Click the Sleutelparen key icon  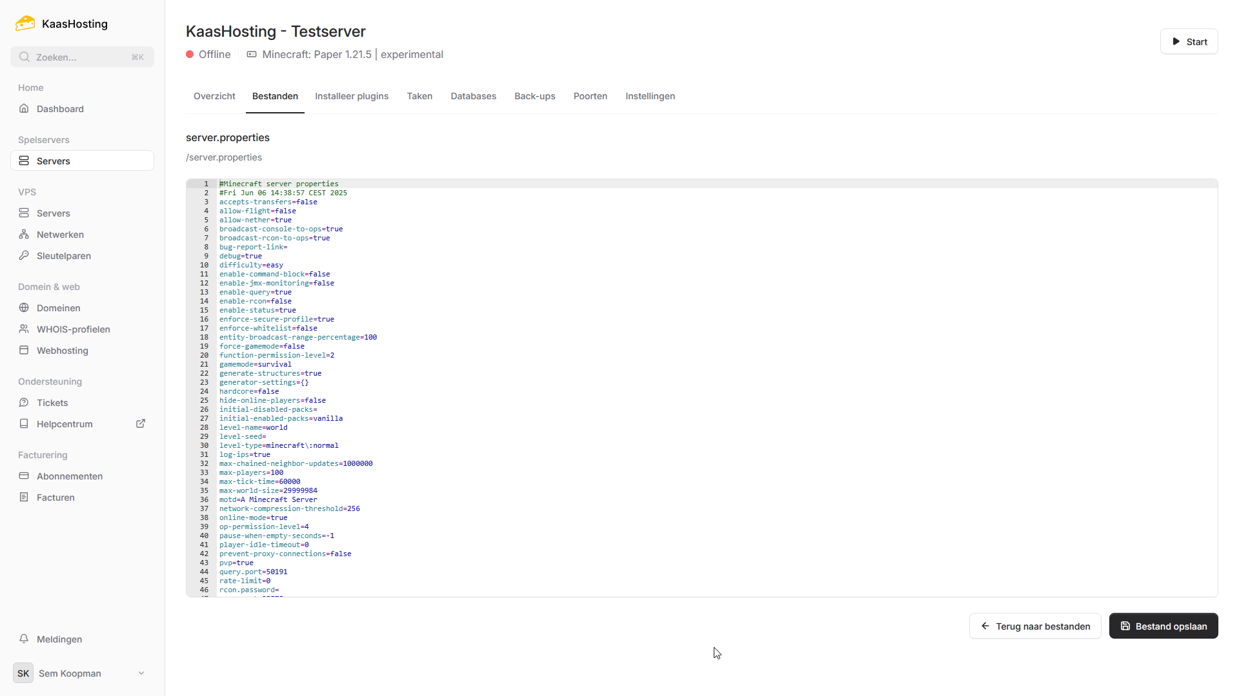tap(24, 256)
